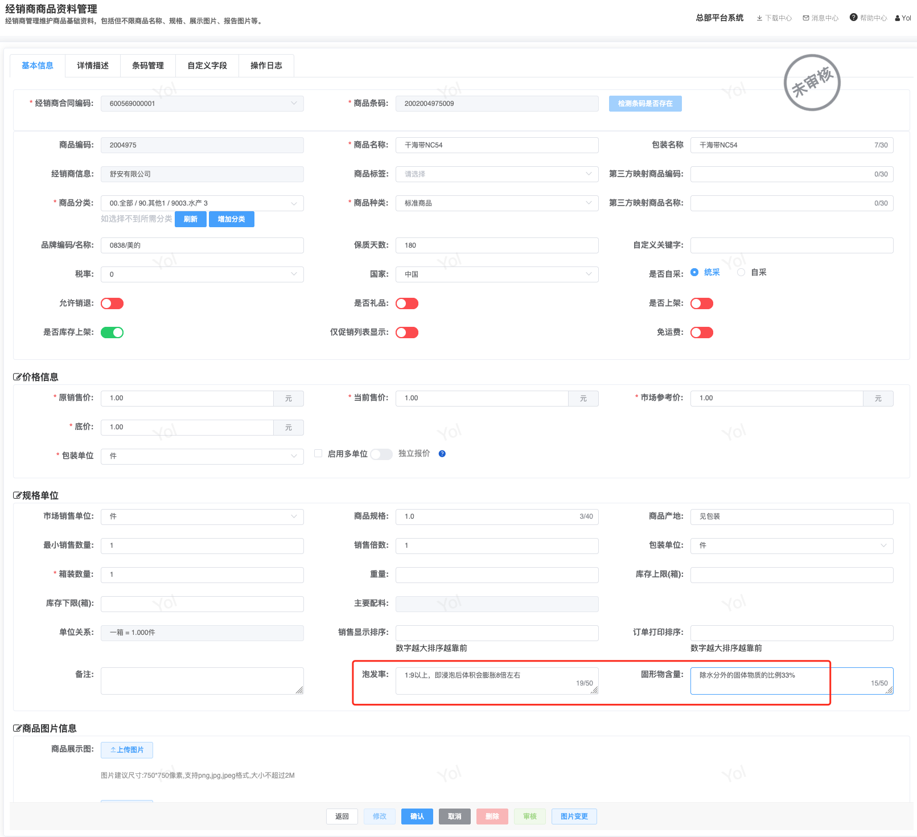Open the 税率 dropdown
Image resolution: width=917 pixels, height=837 pixels.
click(202, 274)
